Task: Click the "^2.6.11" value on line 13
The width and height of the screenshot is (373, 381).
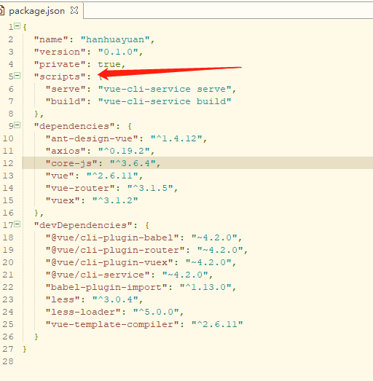Action: click(x=112, y=176)
